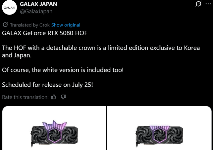Show original untranslated post text
Viewport: 213px width, 150px height.
(x=66, y=25)
